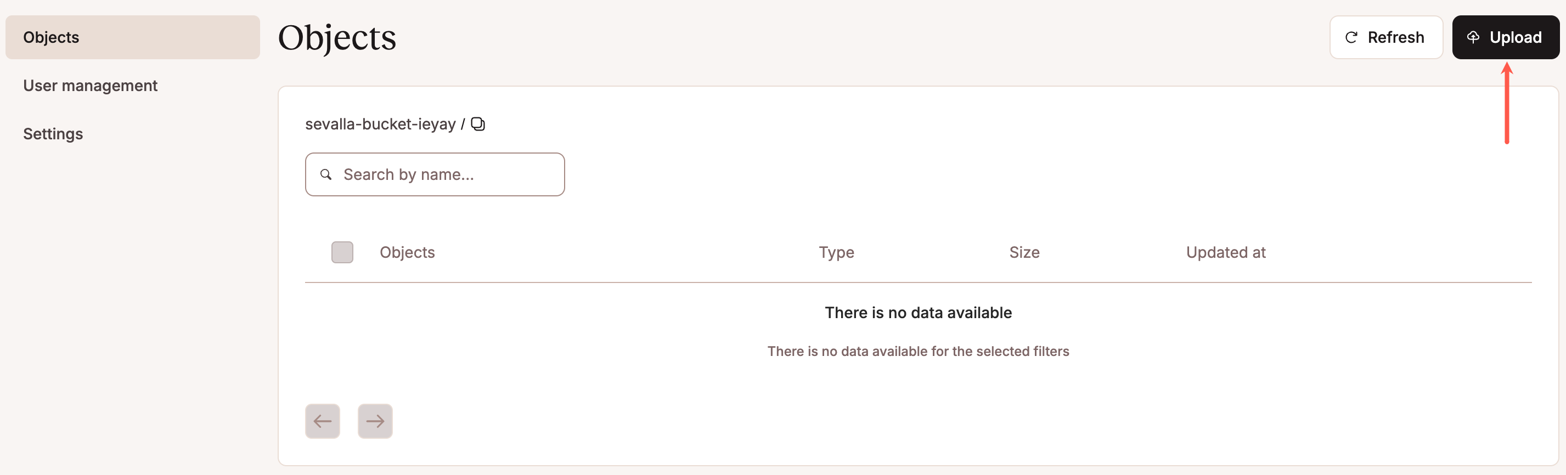Toggle the select-all objects checkbox
This screenshot has width=1566, height=475.
pyautogui.click(x=342, y=252)
